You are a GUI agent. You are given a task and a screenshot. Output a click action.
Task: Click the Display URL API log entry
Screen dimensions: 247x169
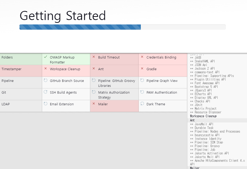pos(204,97)
